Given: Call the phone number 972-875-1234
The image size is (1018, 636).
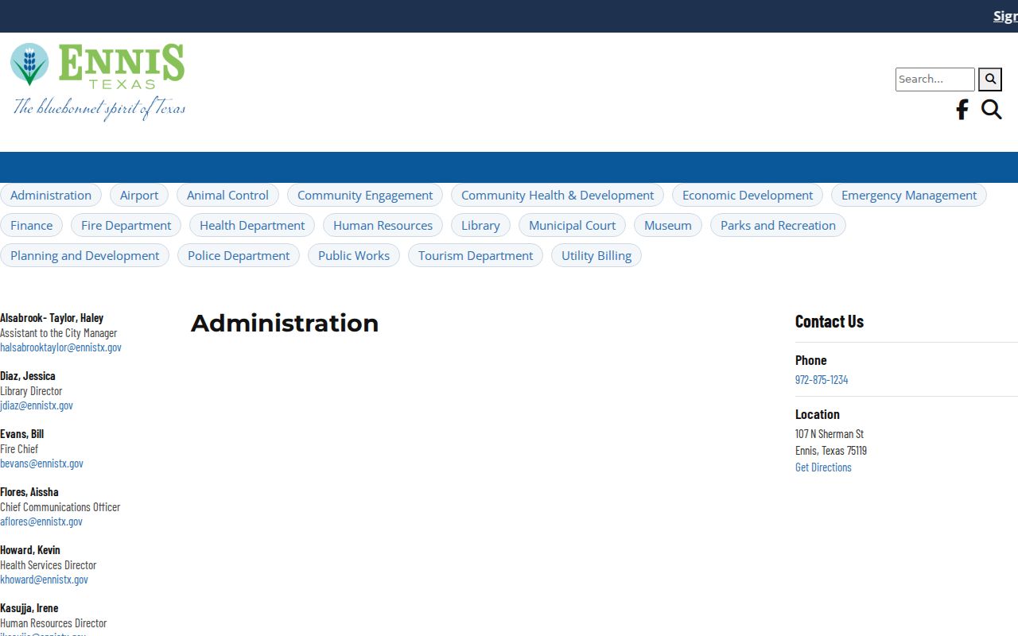Looking at the screenshot, I should coord(822,380).
